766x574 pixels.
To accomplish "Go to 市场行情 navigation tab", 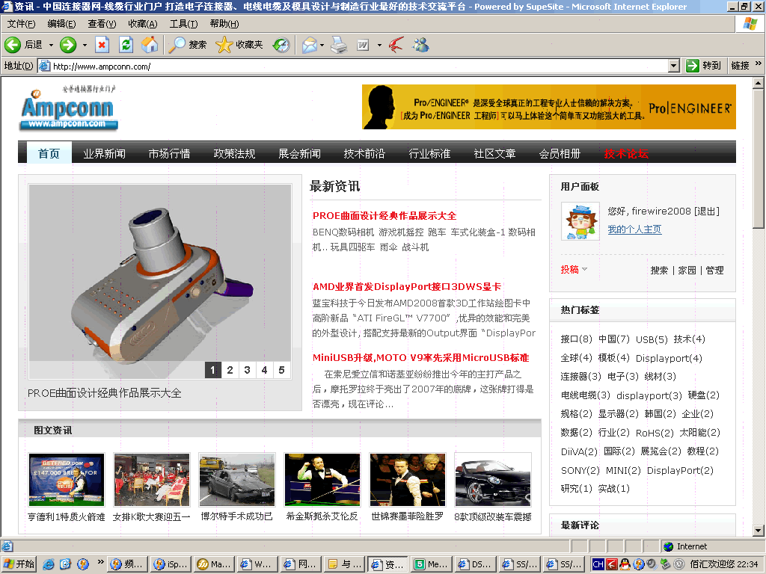I will tap(169, 153).
